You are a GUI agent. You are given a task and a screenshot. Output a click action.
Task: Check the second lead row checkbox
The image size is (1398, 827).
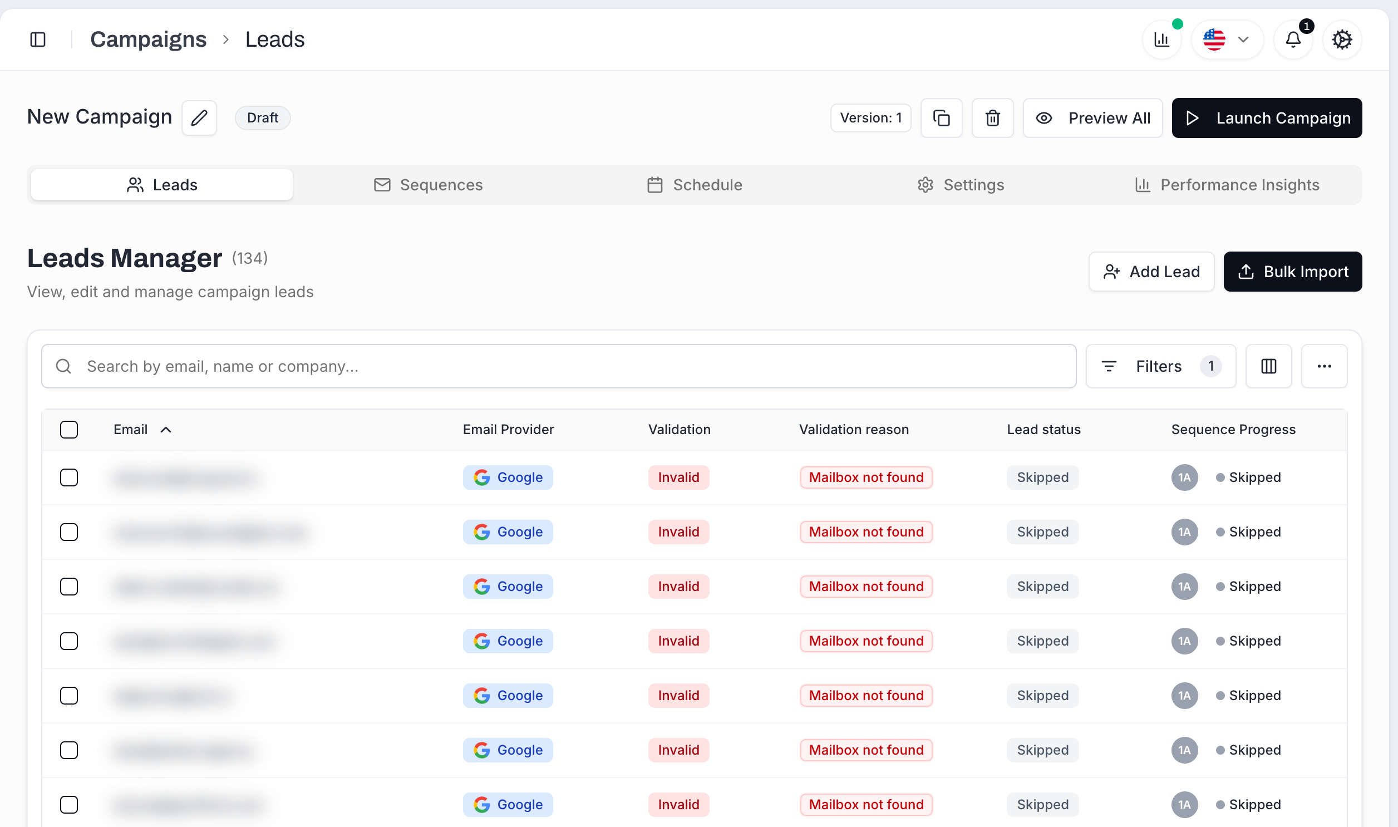(69, 532)
